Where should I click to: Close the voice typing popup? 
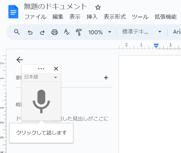[56, 69]
